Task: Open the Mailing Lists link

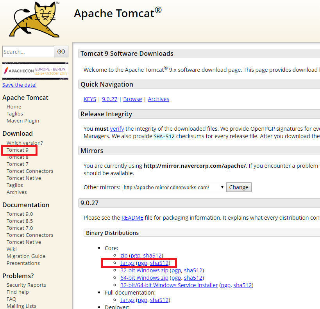Action: [21, 306]
